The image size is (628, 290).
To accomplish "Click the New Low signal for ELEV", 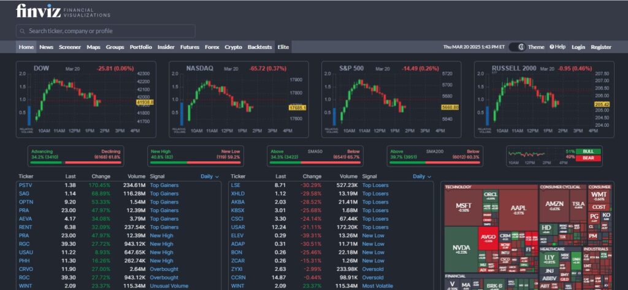I will pyautogui.click(x=373, y=235).
